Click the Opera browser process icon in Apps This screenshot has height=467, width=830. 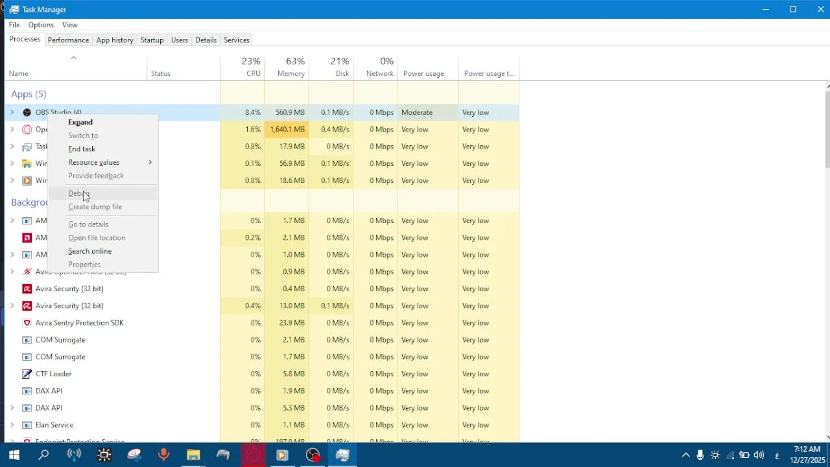27,129
